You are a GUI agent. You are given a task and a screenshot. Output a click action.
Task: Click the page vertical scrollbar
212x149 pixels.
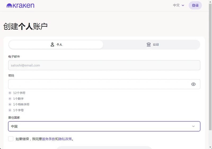210,67
